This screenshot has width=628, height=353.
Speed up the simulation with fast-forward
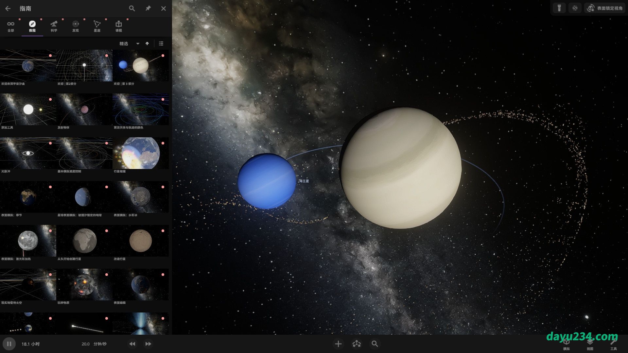pyautogui.click(x=148, y=344)
